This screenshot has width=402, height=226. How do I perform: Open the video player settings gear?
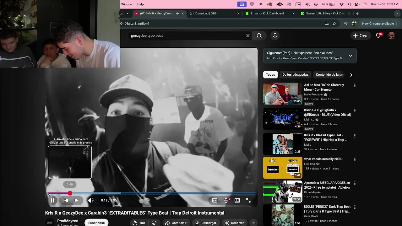tap(226, 200)
